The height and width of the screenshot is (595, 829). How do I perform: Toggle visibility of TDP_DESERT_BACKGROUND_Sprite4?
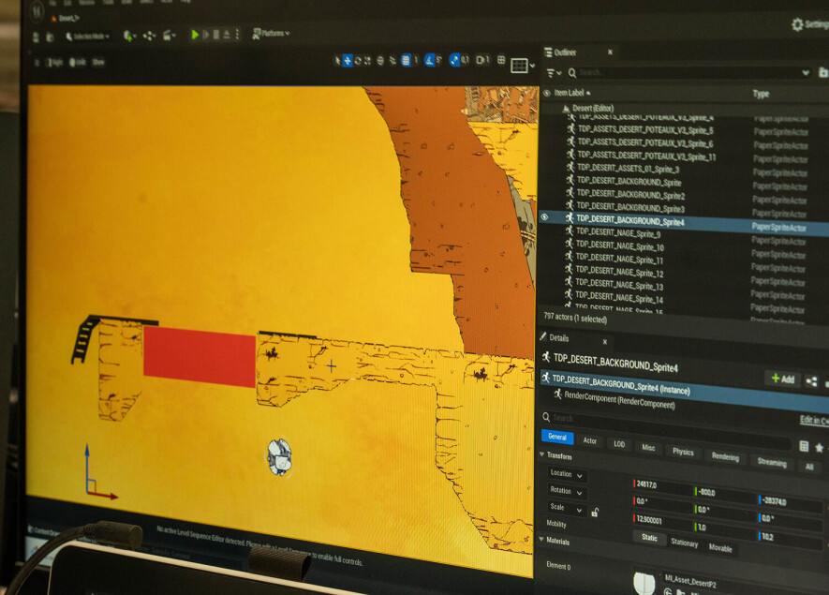tap(544, 216)
